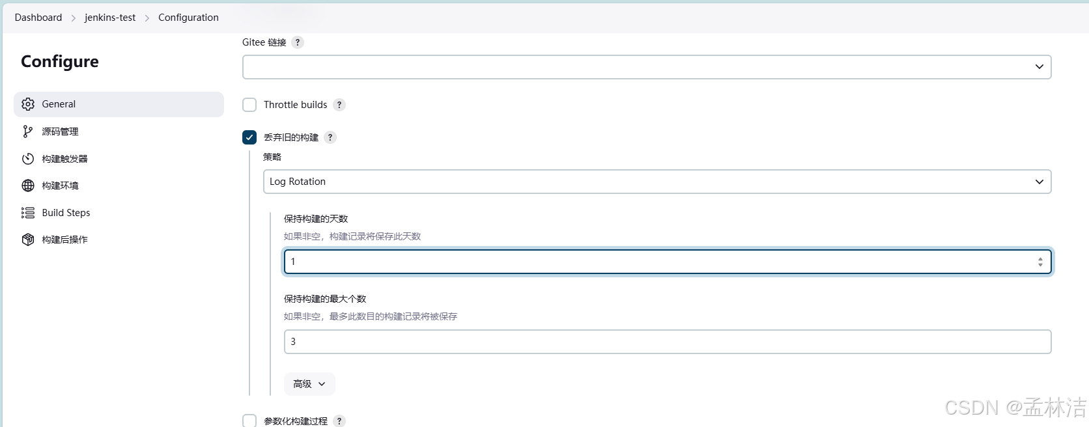Click the 保持构建的天数 label

(316, 219)
